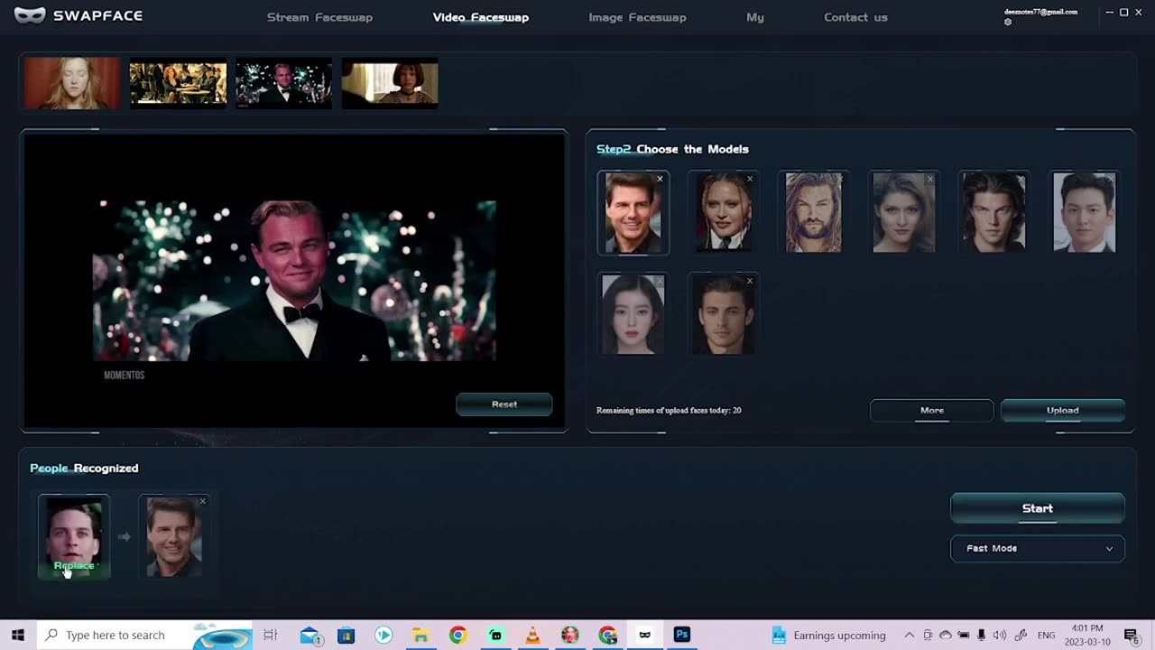The height and width of the screenshot is (650, 1155).
Task: Remove the Tom Cruise model via its X
Action: (660, 179)
